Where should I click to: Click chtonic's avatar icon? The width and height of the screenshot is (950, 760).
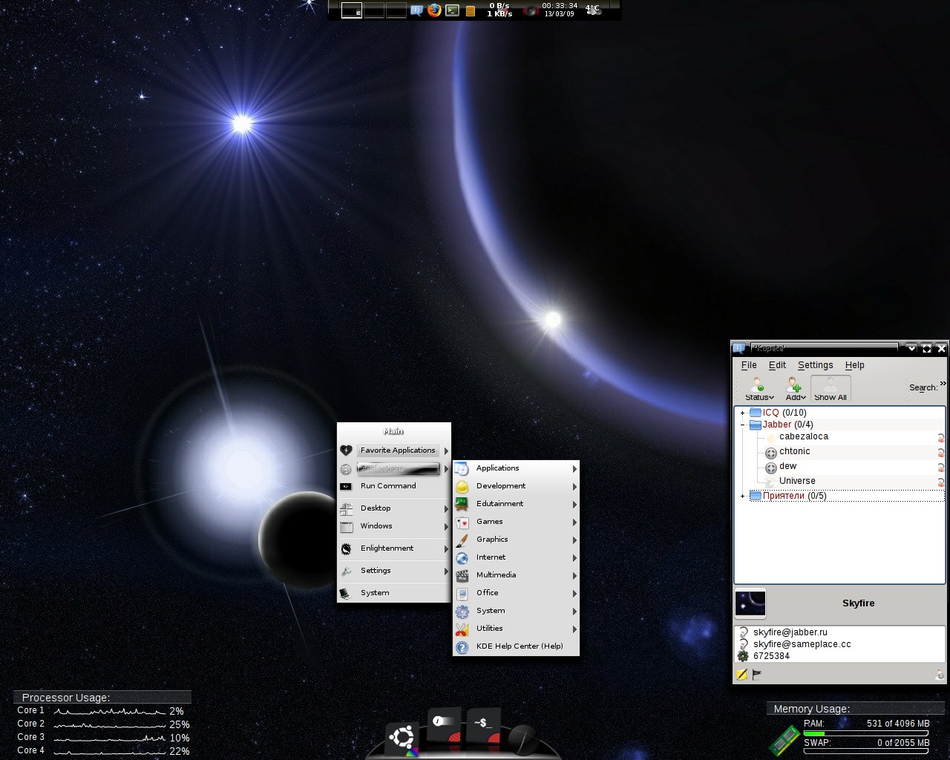(770, 453)
